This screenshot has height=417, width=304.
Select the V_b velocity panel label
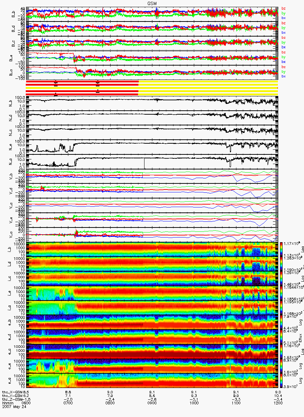[x=11, y=176]
